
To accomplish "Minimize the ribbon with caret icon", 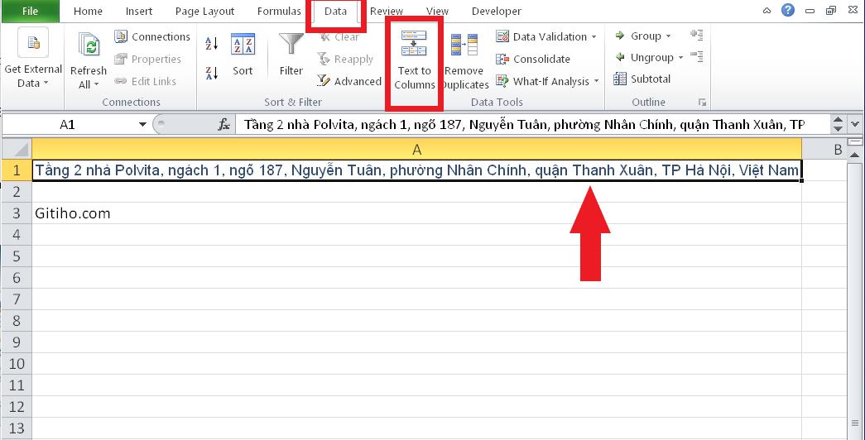I will pyautogui.click(x=766, y=11).
